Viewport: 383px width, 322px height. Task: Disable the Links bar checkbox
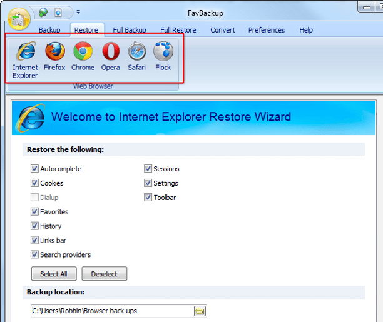[x=34, y=240]
